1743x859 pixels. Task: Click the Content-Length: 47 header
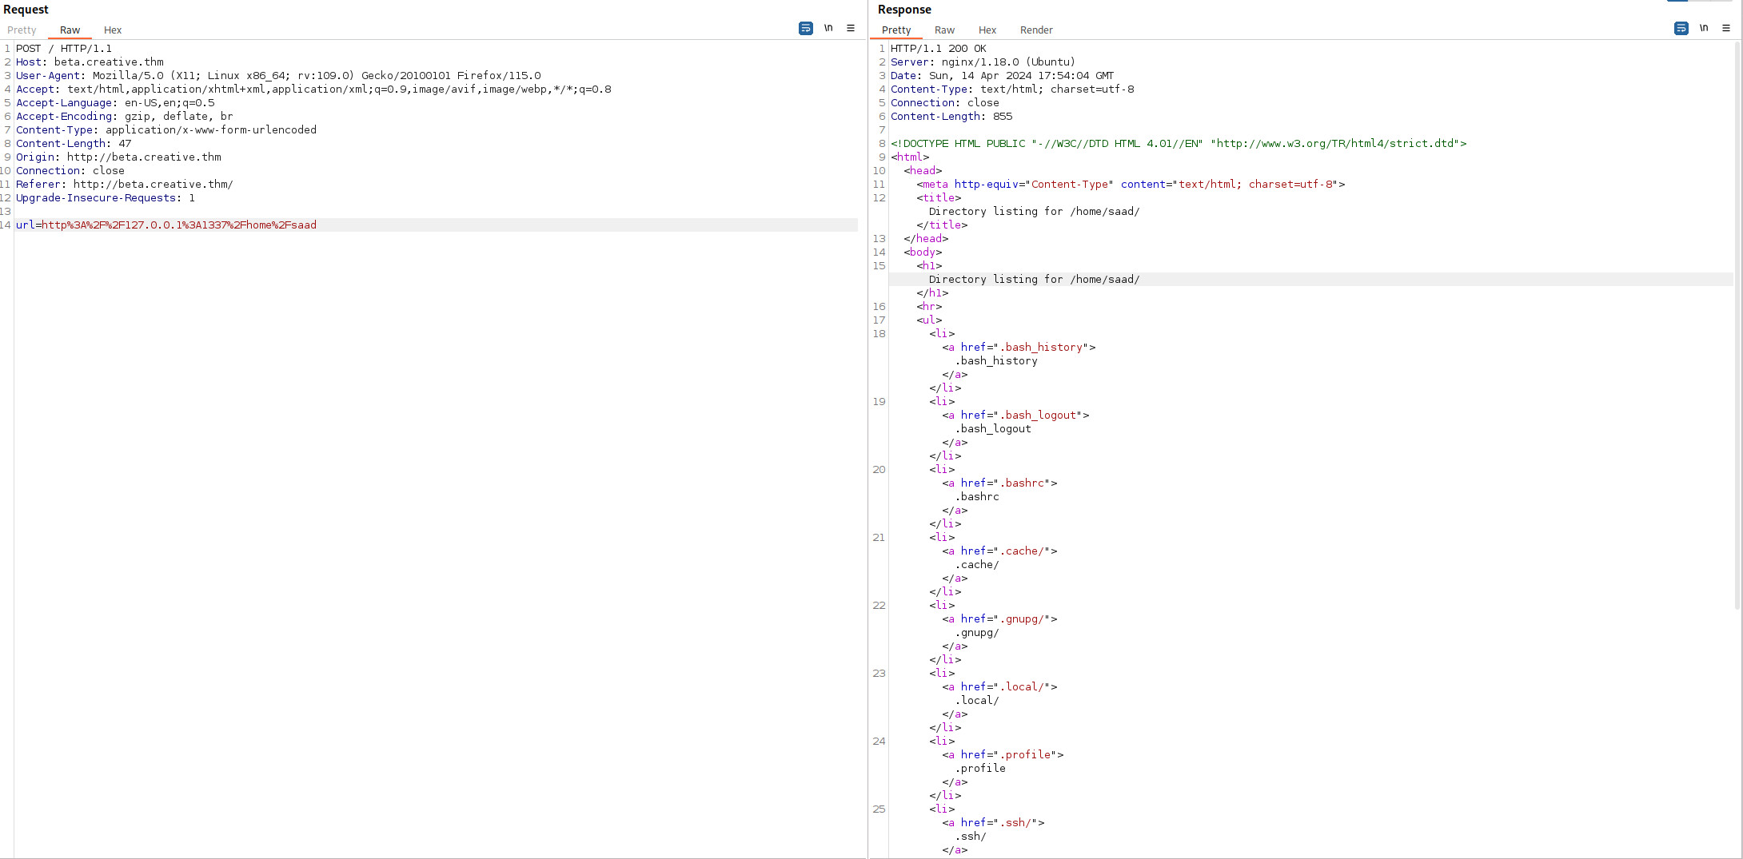pos(74,144)
